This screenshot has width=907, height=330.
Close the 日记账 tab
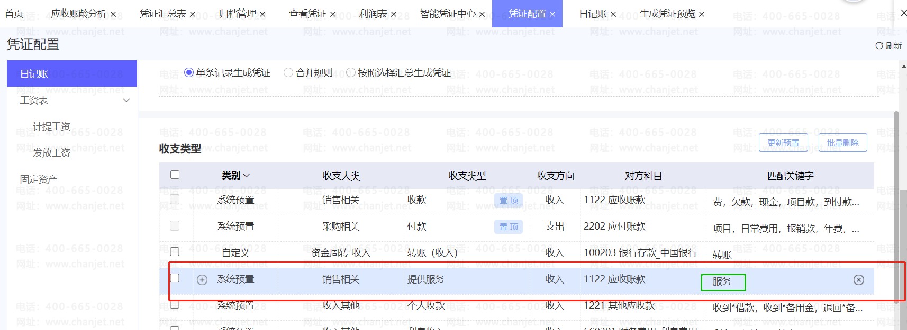[x=613, y=14]
